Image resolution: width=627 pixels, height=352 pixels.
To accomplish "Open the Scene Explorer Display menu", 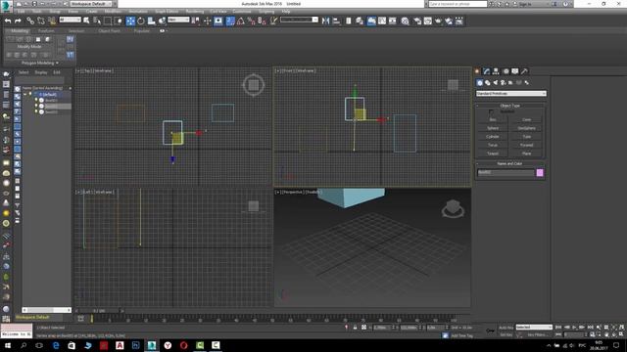I will click(41, 72).
